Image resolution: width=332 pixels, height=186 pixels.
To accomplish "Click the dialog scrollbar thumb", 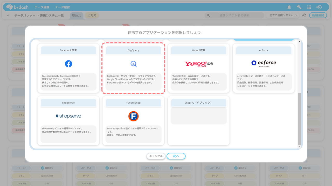I will click(299, 119).
